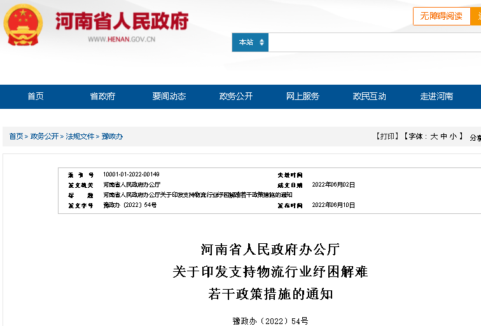Click the Henan government national emblem logo
Image resolution: width=481 pixels, height=326 pixels.
click(x=24, y=25)
